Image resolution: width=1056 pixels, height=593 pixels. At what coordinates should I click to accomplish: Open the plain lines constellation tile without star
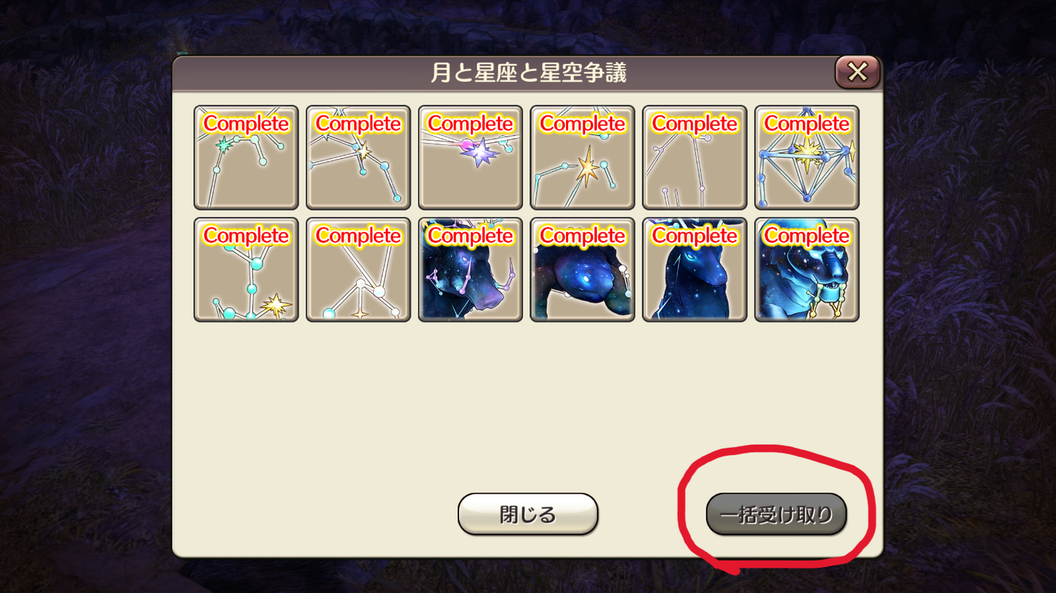pyautogui.click(x=695, y=158)
